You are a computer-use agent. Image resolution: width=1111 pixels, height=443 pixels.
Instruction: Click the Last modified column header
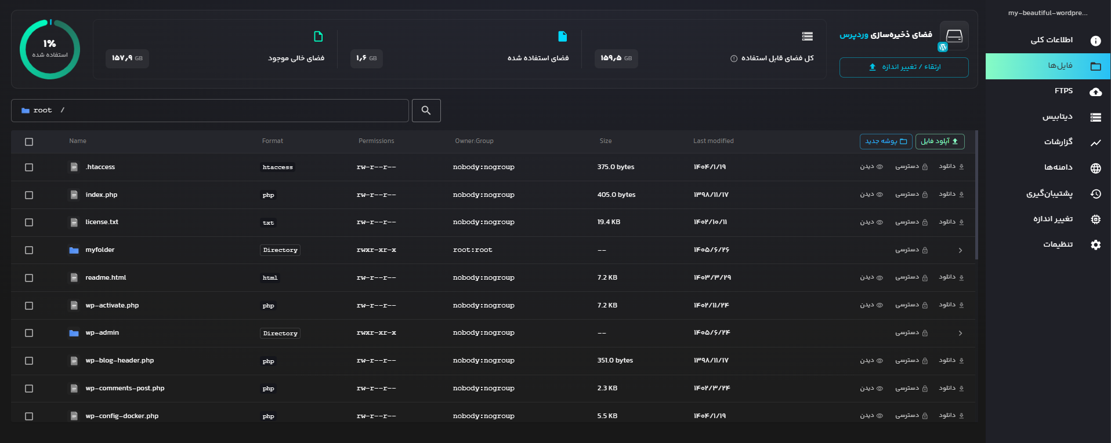(714, 141)
